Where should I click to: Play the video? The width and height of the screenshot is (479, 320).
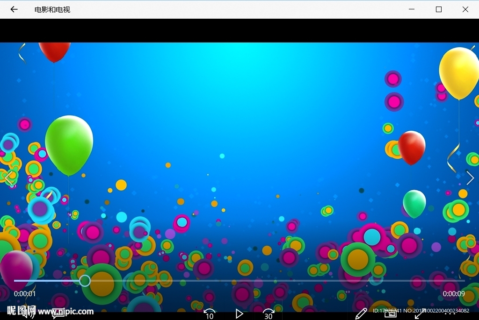point(239,314)
